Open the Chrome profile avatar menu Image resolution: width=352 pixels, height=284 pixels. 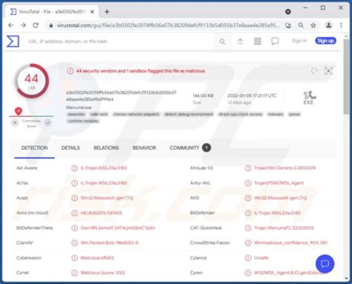[x=329, y=25]
